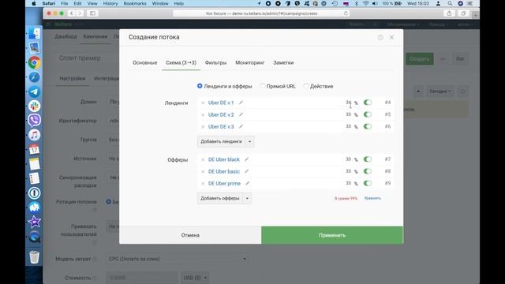Toggle Safari's sidebar button
Image resolution: width=505 pixels, height=284 pixels.
coord(92,13)
